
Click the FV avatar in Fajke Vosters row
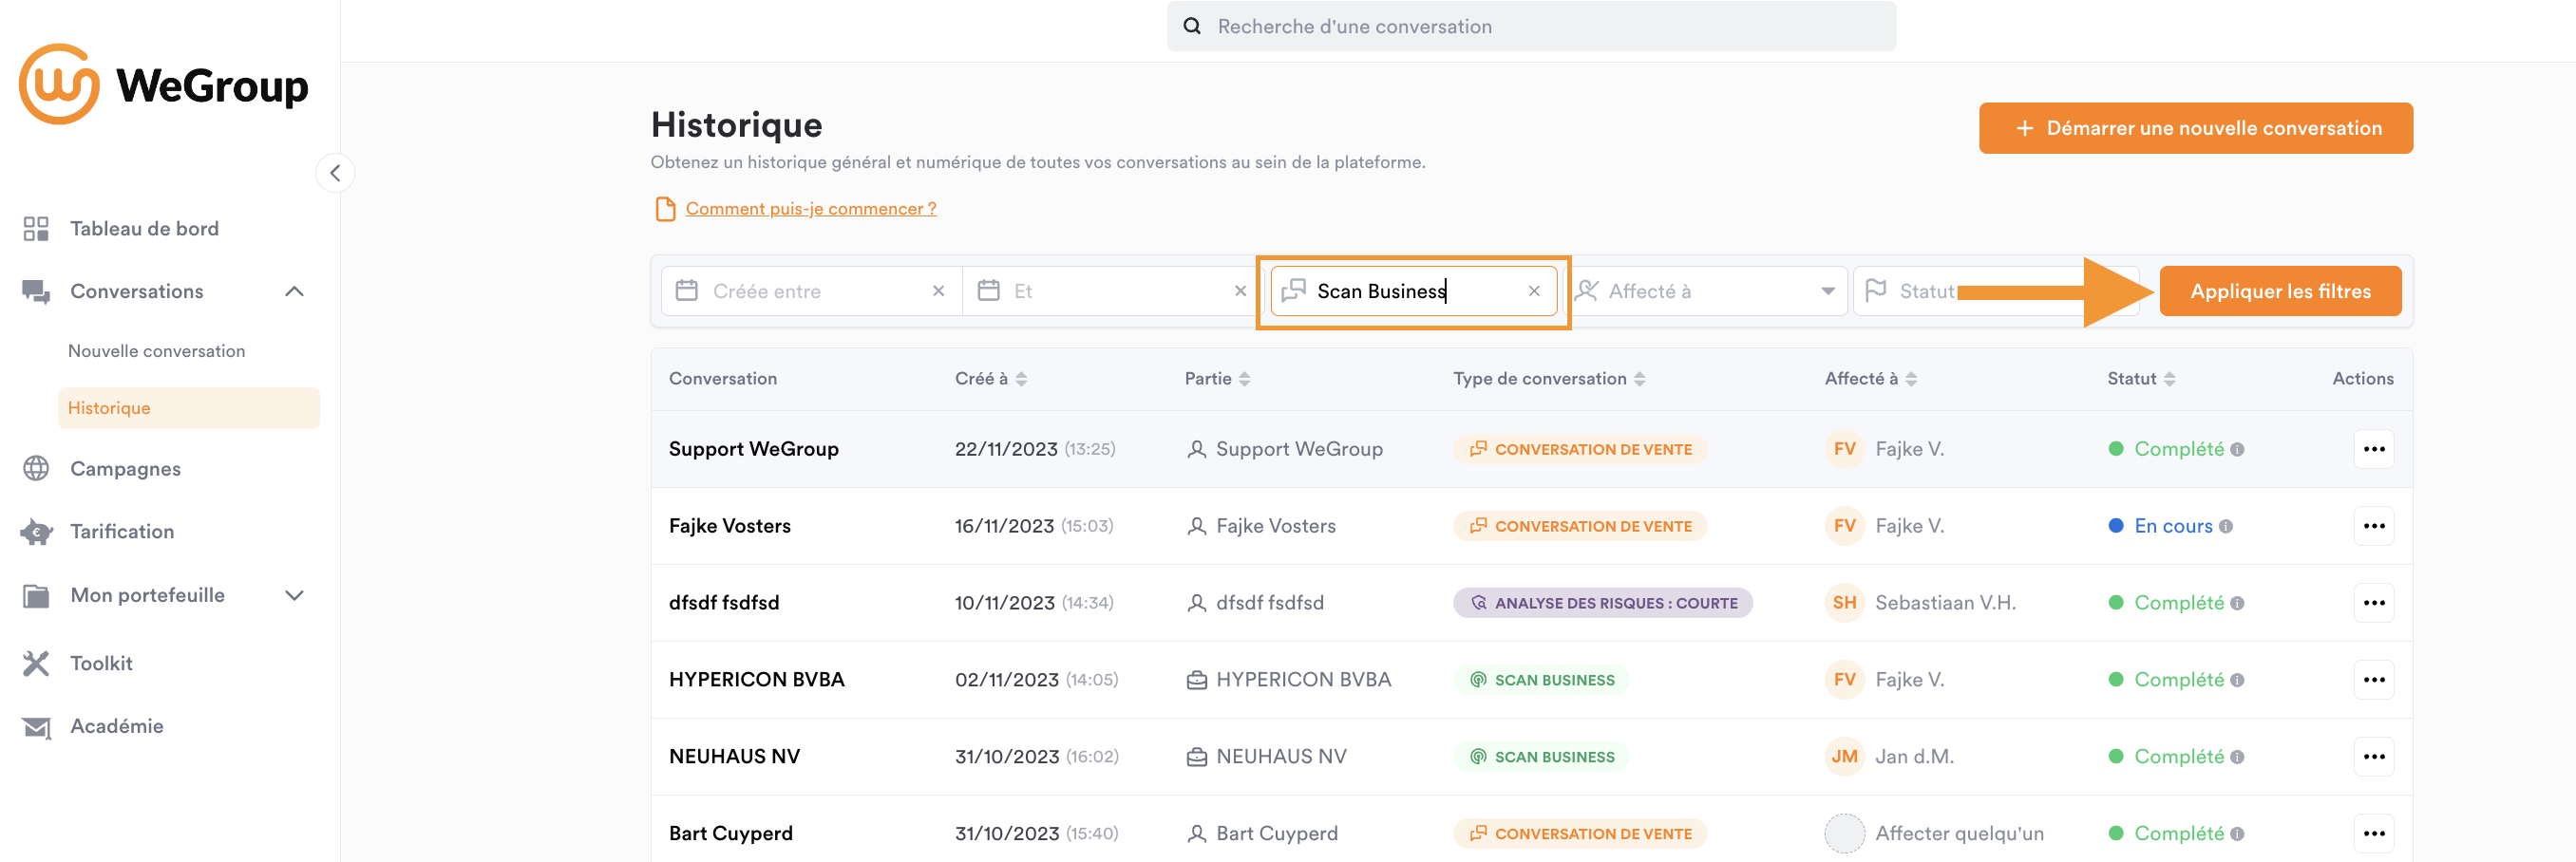1844,526
